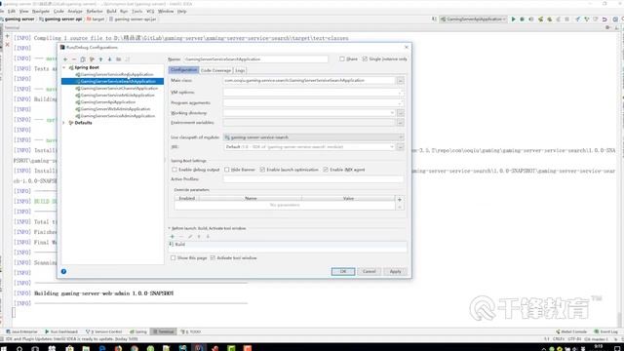Collapse the Spring Boot tree node
The width and height of the screenshot is (624, 351).
coord(64,67)
